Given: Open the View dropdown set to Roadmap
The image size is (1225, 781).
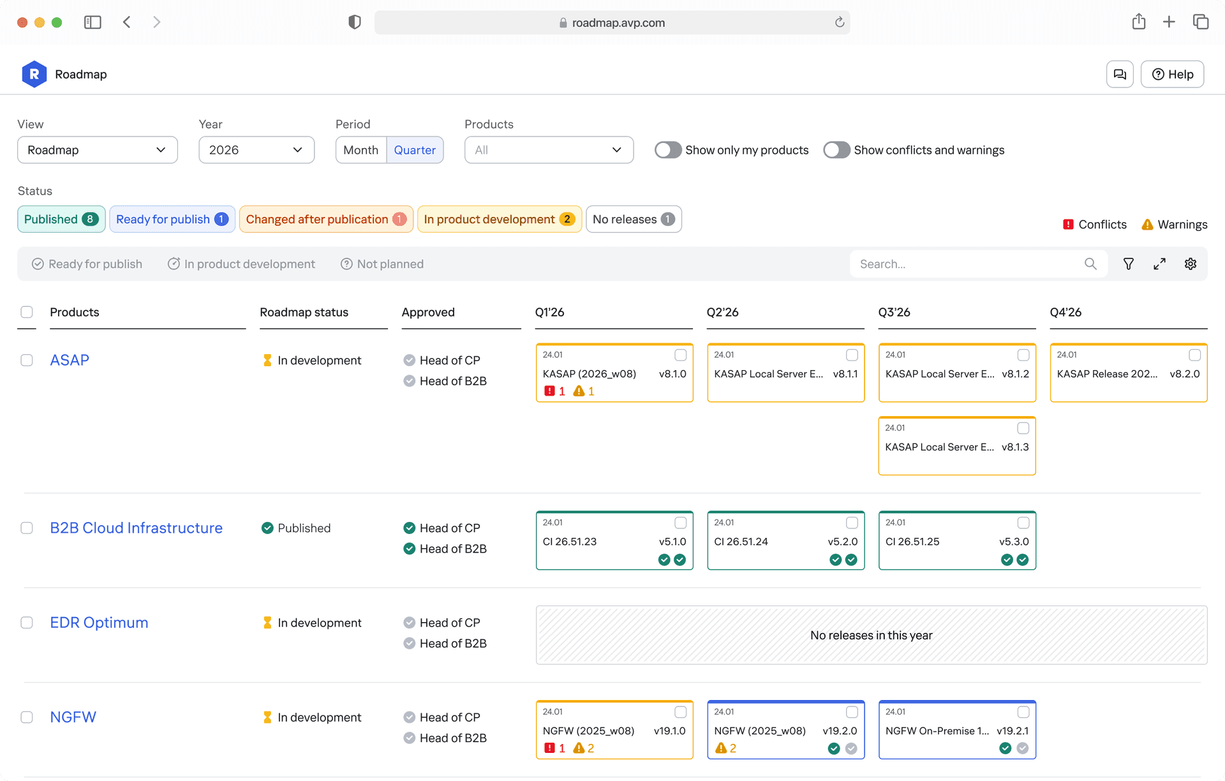Looking at the screenshot, I should [x=97, y=150].
